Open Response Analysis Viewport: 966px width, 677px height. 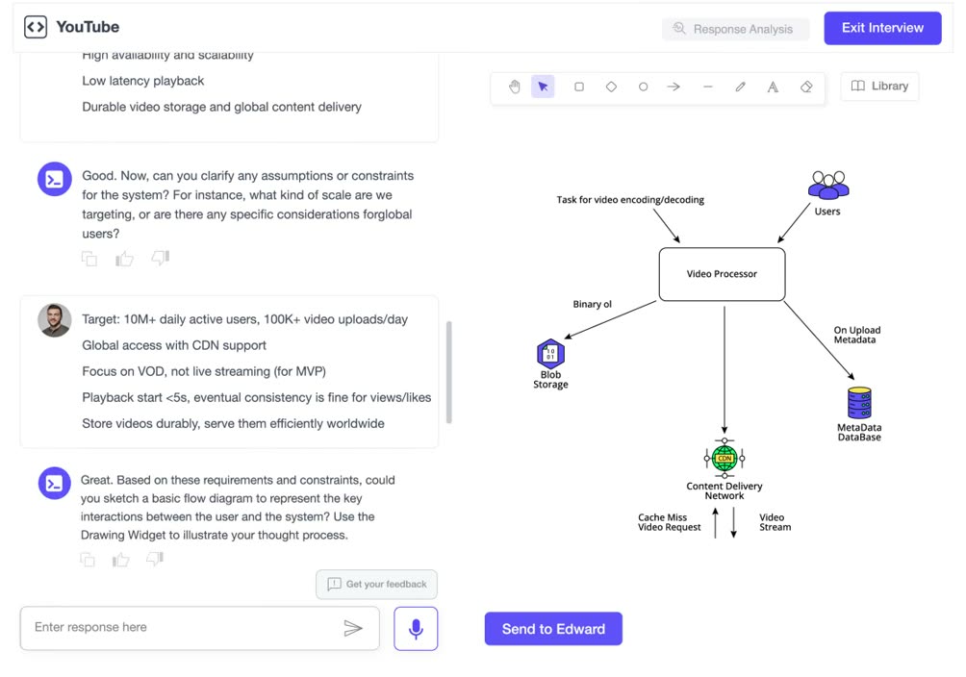[x=735, y=29]
